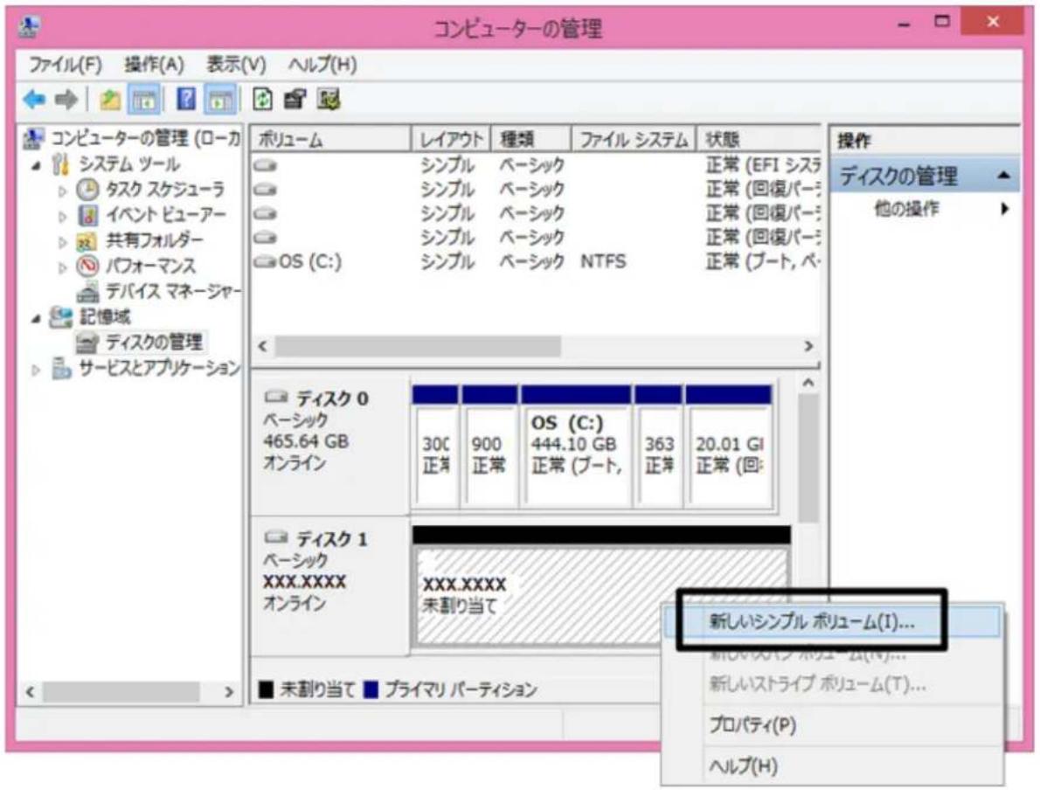
Task: Click the disk view vertical scrollbar up arrow
Action: (x=808, y=383)
